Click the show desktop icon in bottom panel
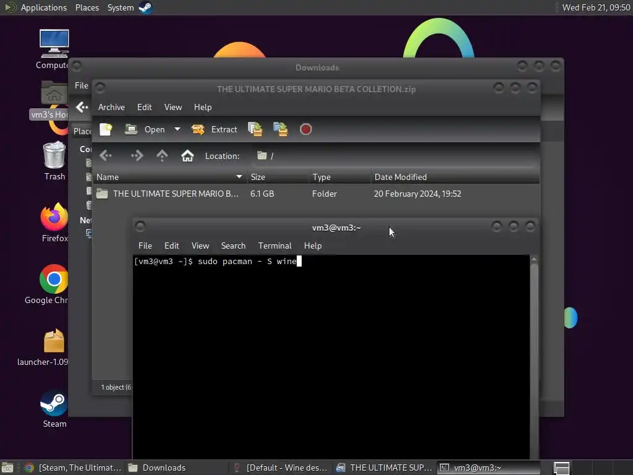Image resolution: width=633 pixels, height=475 pixels. pos(7,468)
